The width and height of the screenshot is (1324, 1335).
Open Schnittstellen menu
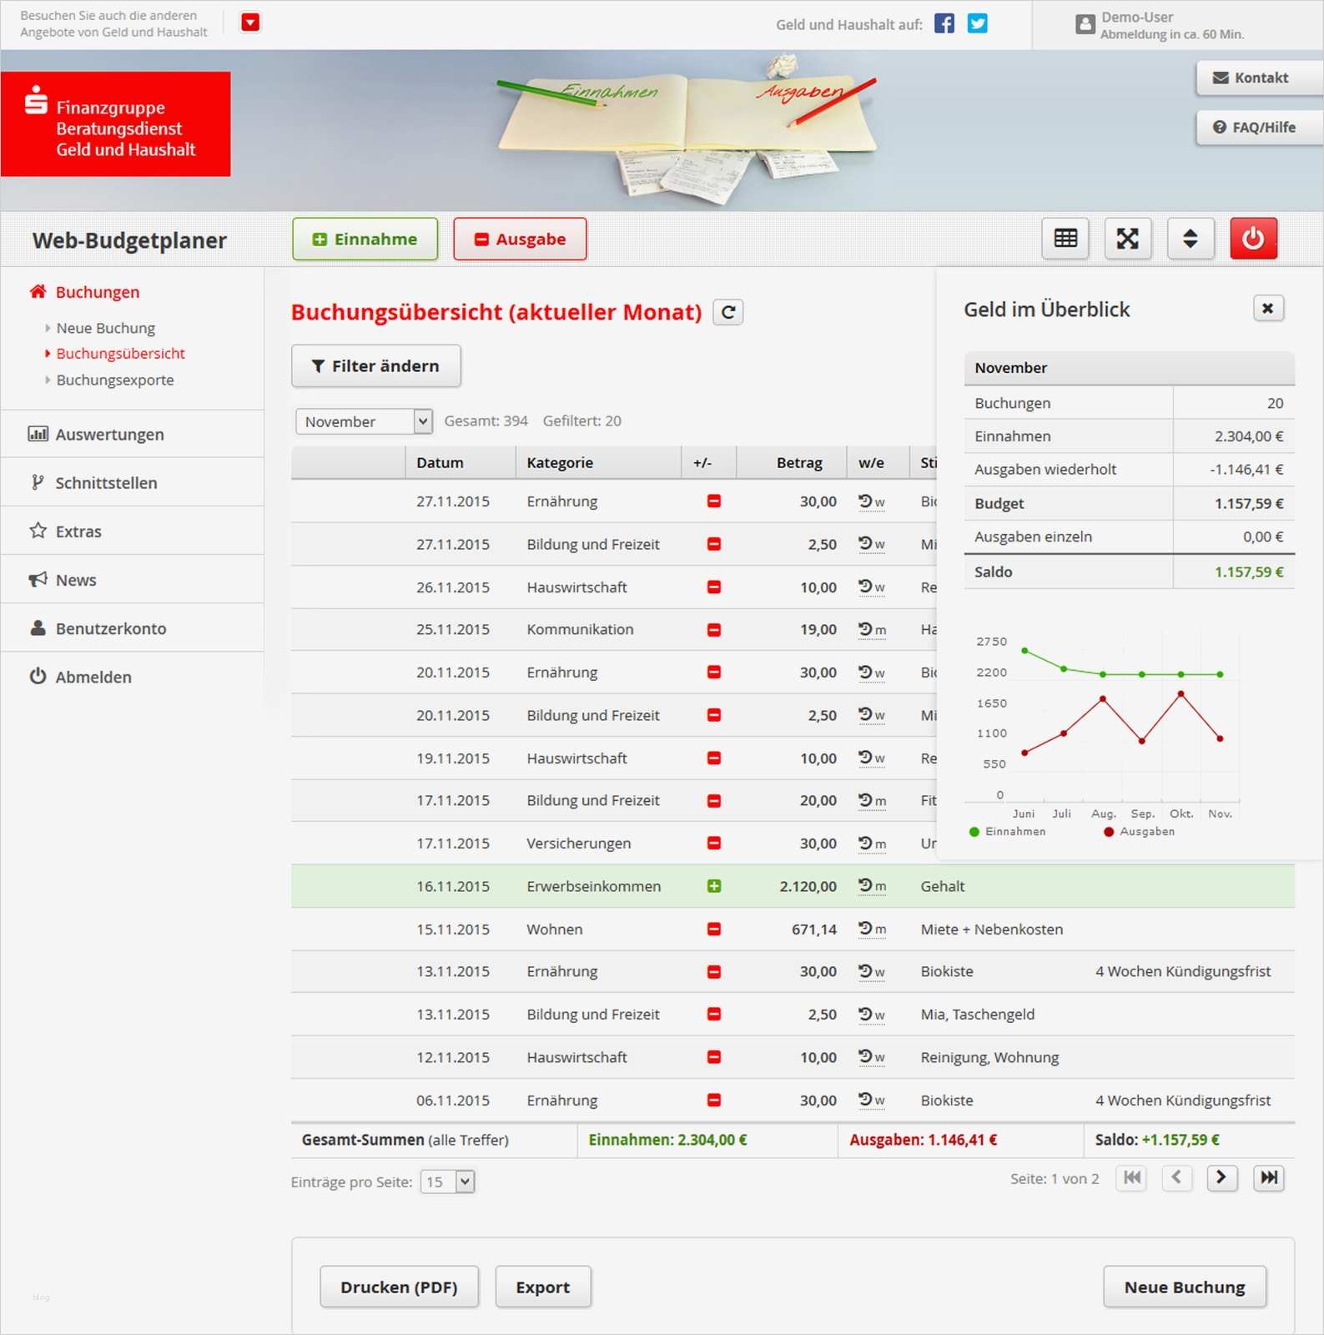click(106, 483)
